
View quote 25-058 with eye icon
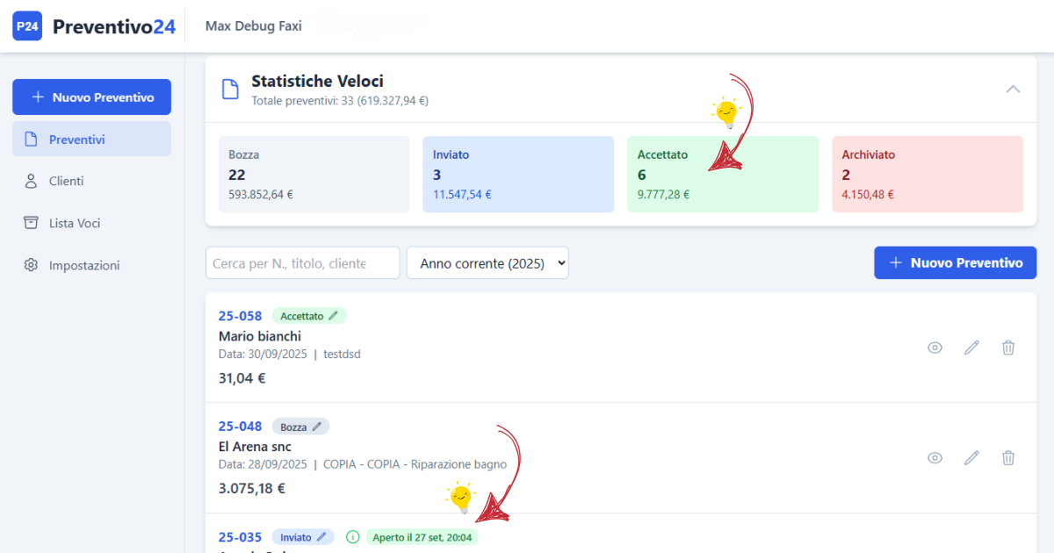935,348
